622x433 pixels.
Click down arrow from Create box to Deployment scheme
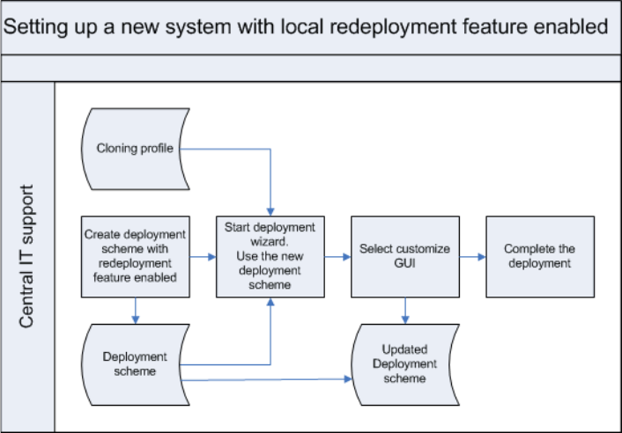tap(135, 309)
